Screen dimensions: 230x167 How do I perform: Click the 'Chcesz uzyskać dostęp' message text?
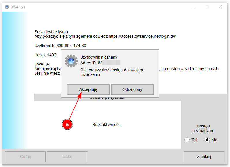tap(112, 72)
